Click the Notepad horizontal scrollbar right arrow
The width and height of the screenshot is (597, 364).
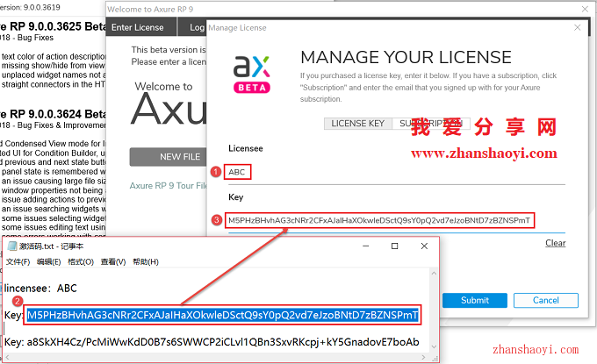(x=423, y=357)
